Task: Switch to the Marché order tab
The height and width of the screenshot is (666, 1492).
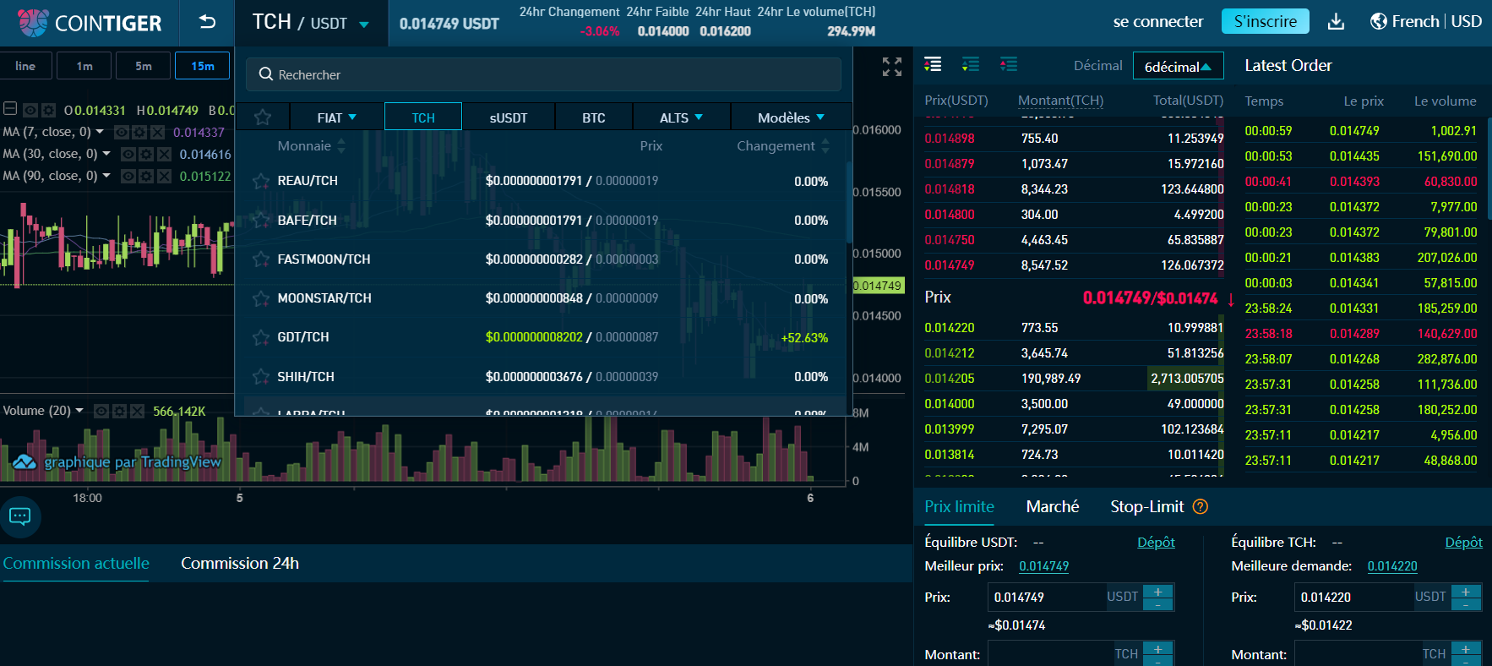Action: click(x=1053, y=506)
